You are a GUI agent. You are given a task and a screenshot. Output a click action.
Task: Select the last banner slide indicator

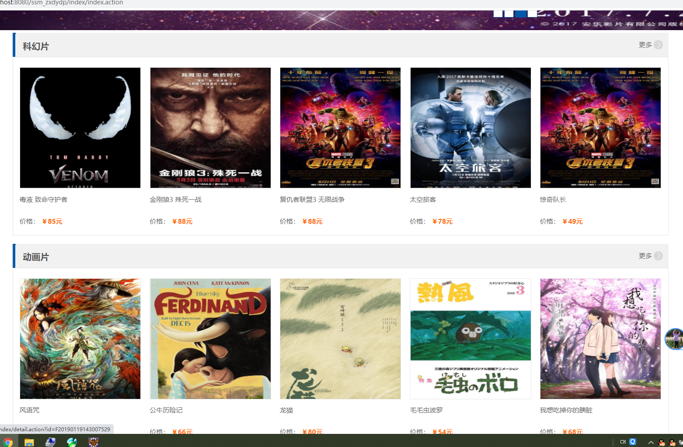tap(532, 14)
